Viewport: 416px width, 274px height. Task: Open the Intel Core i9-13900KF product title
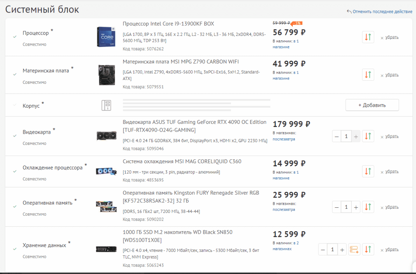click(x=168, y=24)
